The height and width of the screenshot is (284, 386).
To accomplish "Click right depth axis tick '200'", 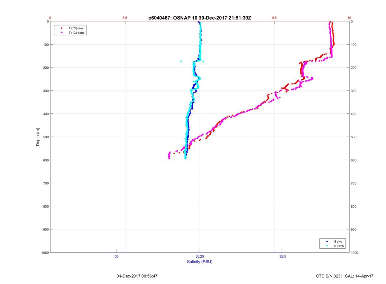I will pos(354,68).
